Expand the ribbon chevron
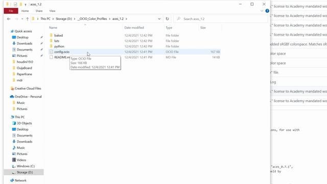The height and width of the screenshot is (184, 327). click(x=262, y=11)
